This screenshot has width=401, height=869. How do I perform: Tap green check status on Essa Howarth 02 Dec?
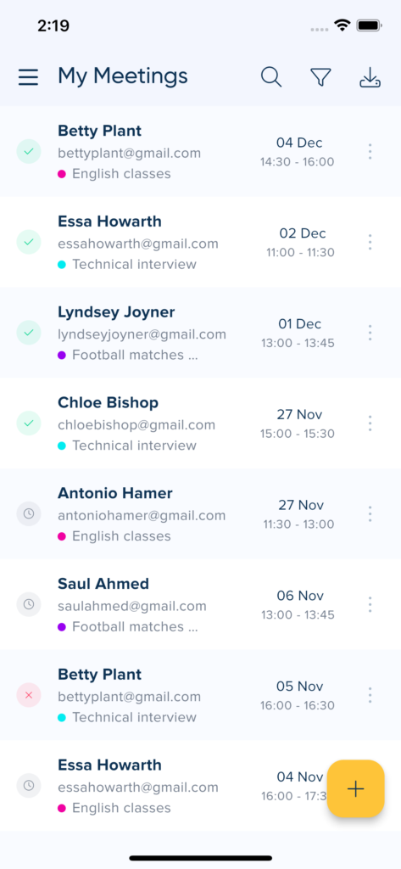click(x=29, y=242)
